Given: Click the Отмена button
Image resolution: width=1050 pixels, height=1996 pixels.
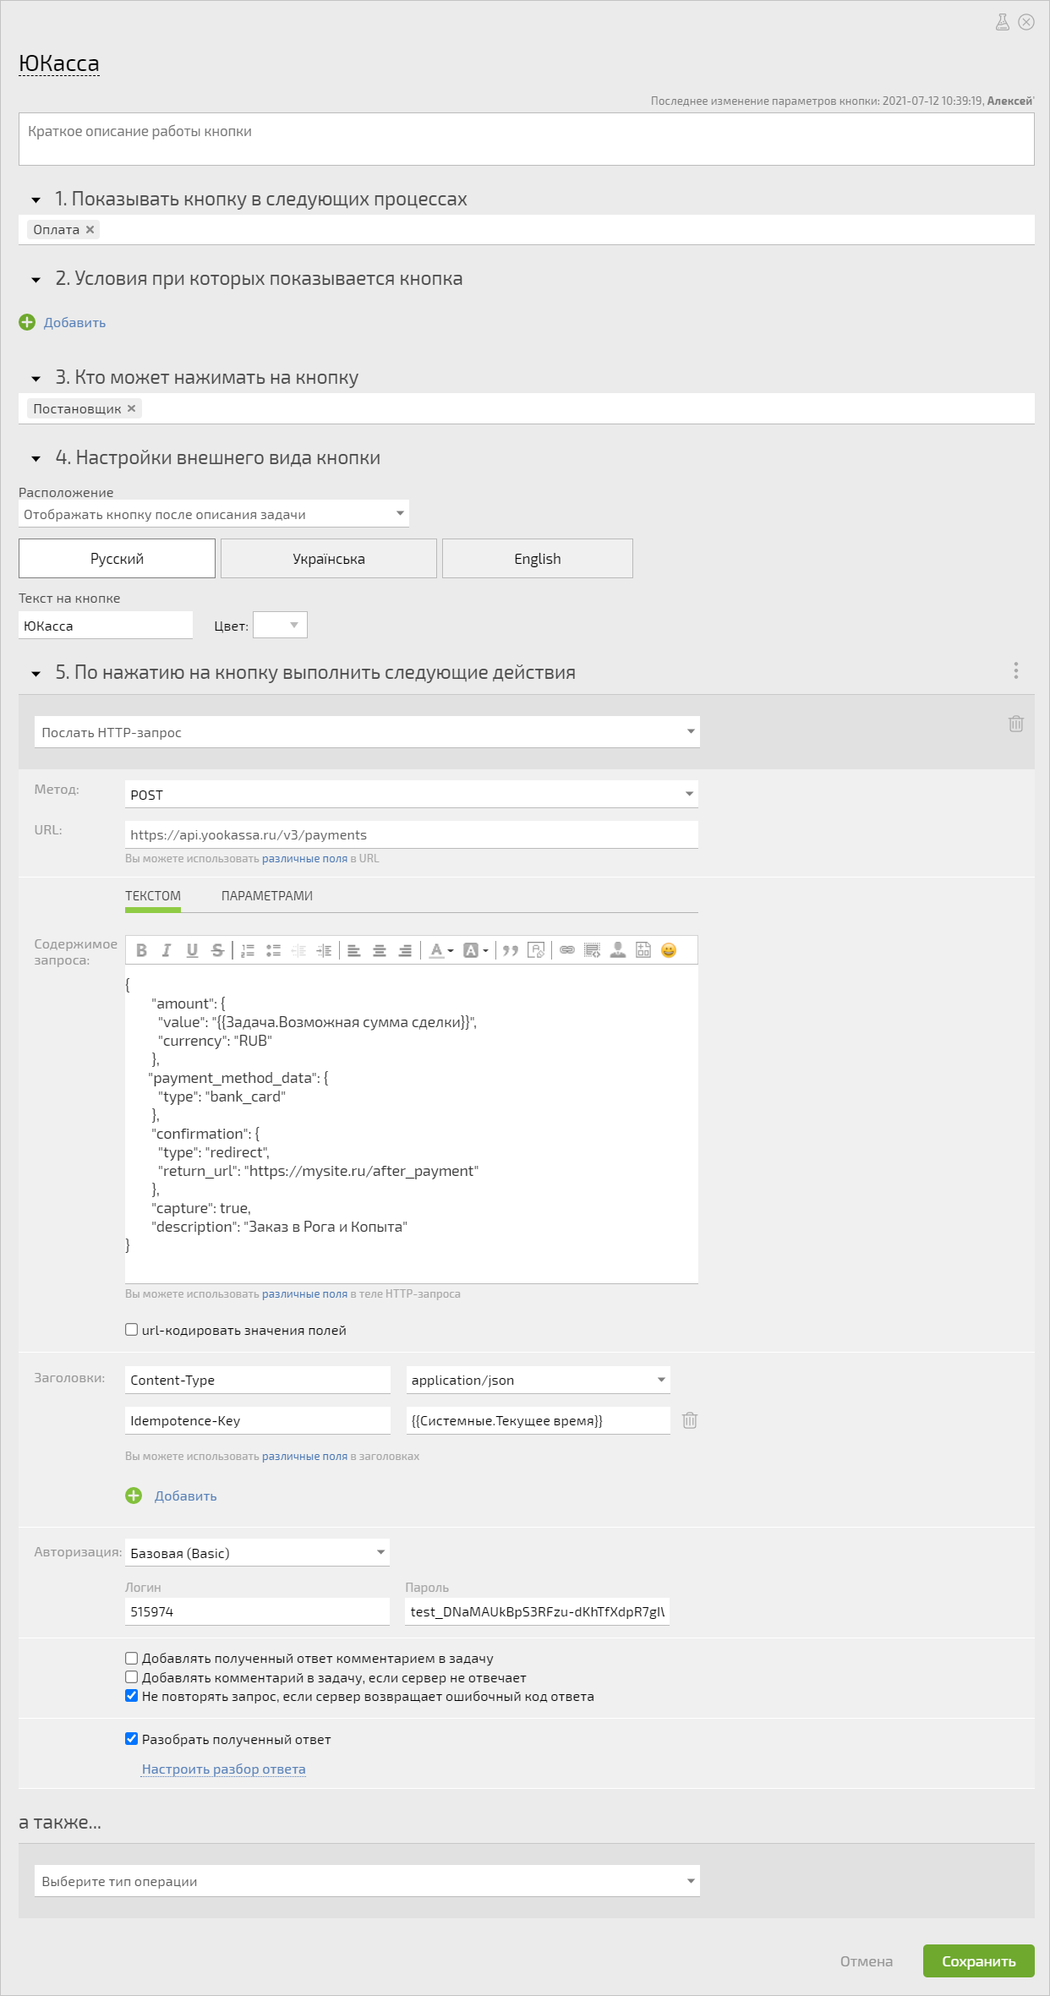Looking at the screenshot, I should click(867, 1961).
